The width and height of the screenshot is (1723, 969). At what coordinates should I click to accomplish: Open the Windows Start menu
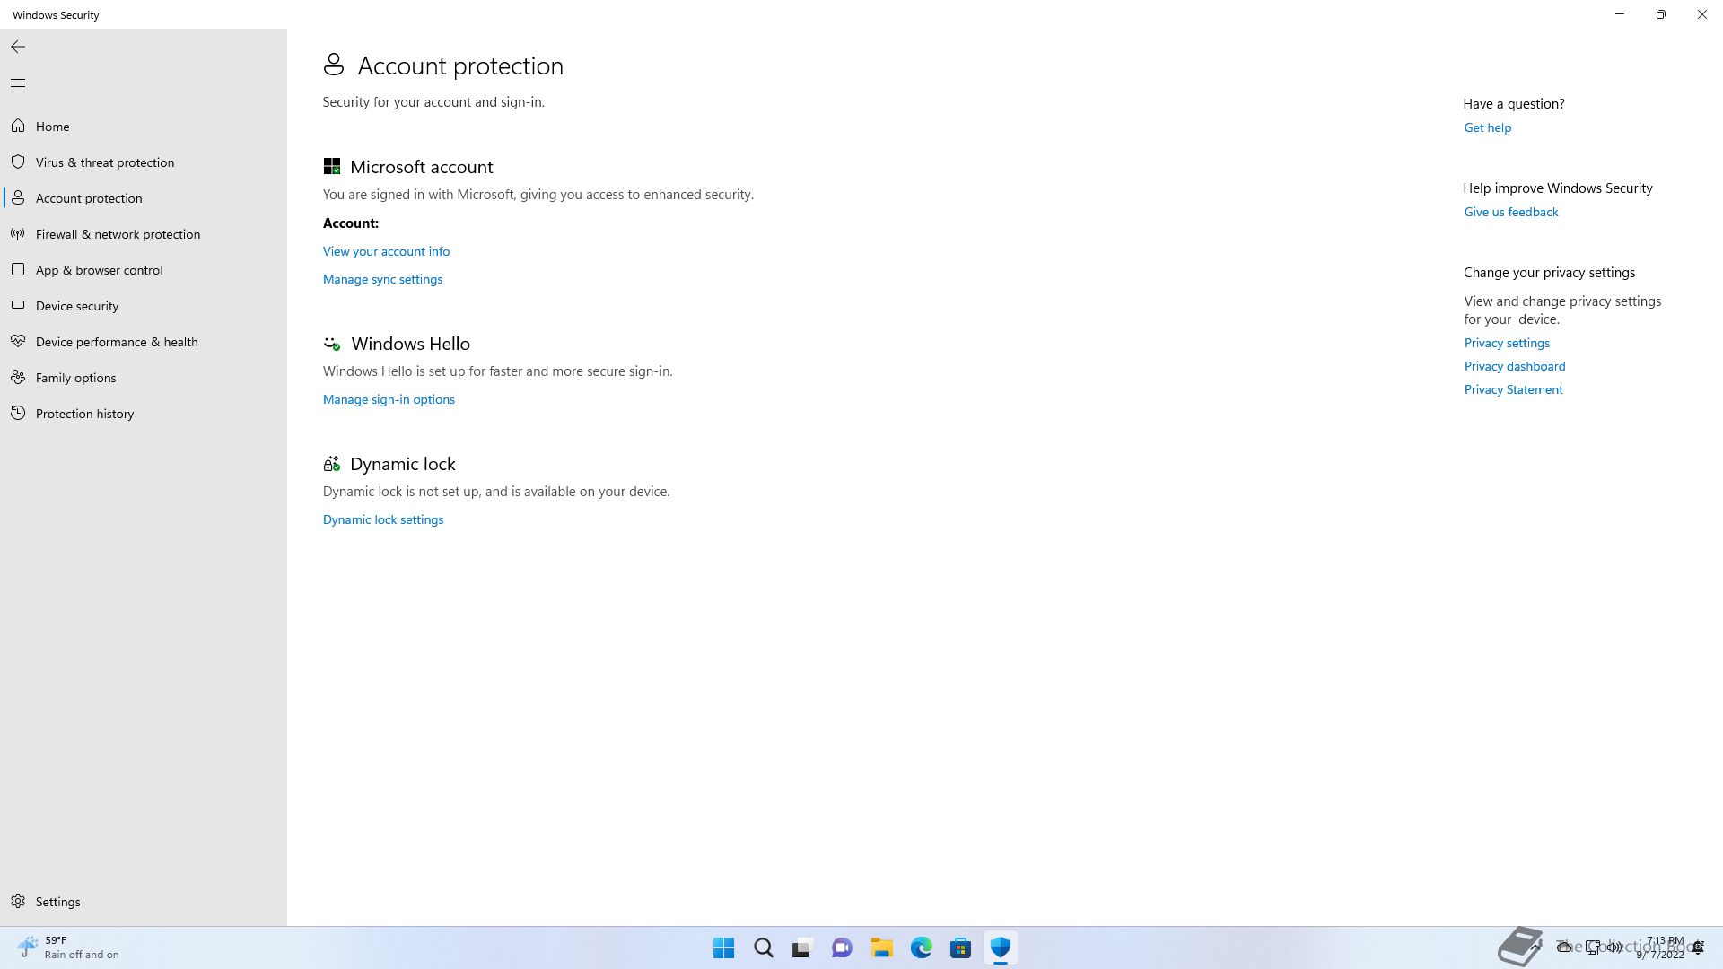pos(723,947)
